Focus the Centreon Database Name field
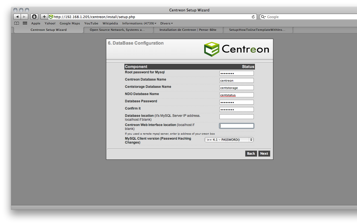The height and width of the screenshot is (223, 357). pyautogui.click(x=237, y=81)
